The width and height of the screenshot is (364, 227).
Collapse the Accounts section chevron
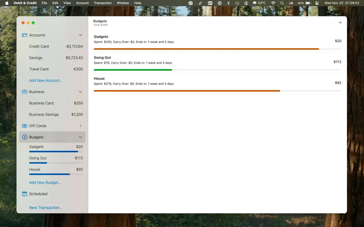coord(80,35)
